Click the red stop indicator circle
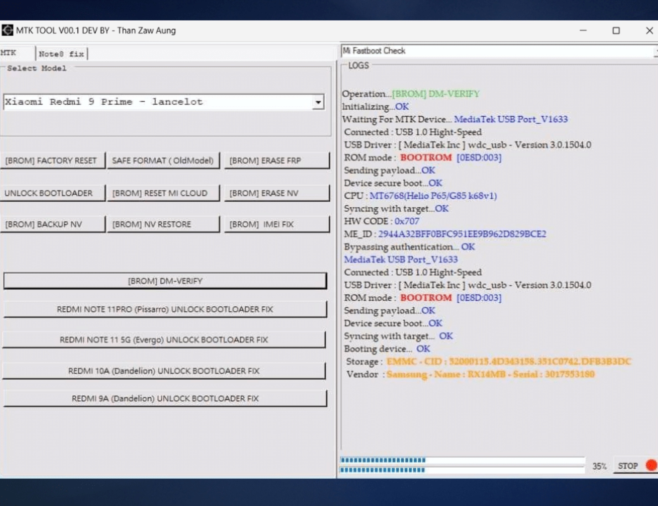Viewport: 658px width, 506px height. [x=652, y=465]
